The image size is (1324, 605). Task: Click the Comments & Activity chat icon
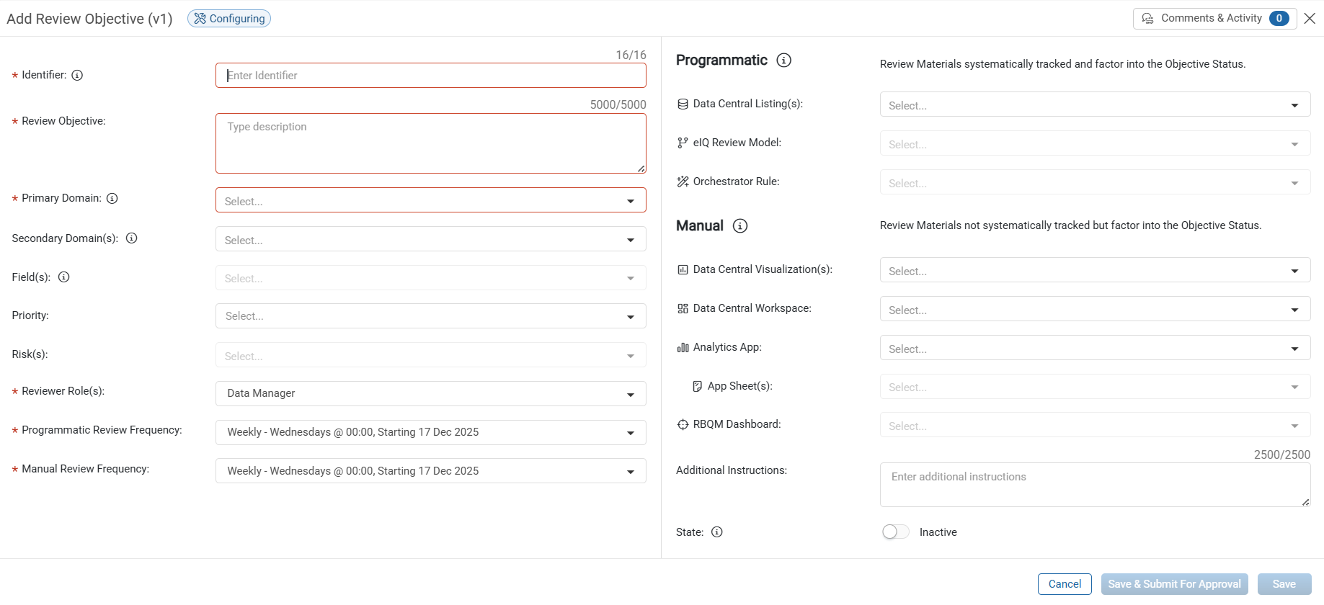pyautogui.click(x=1148, y=19)
